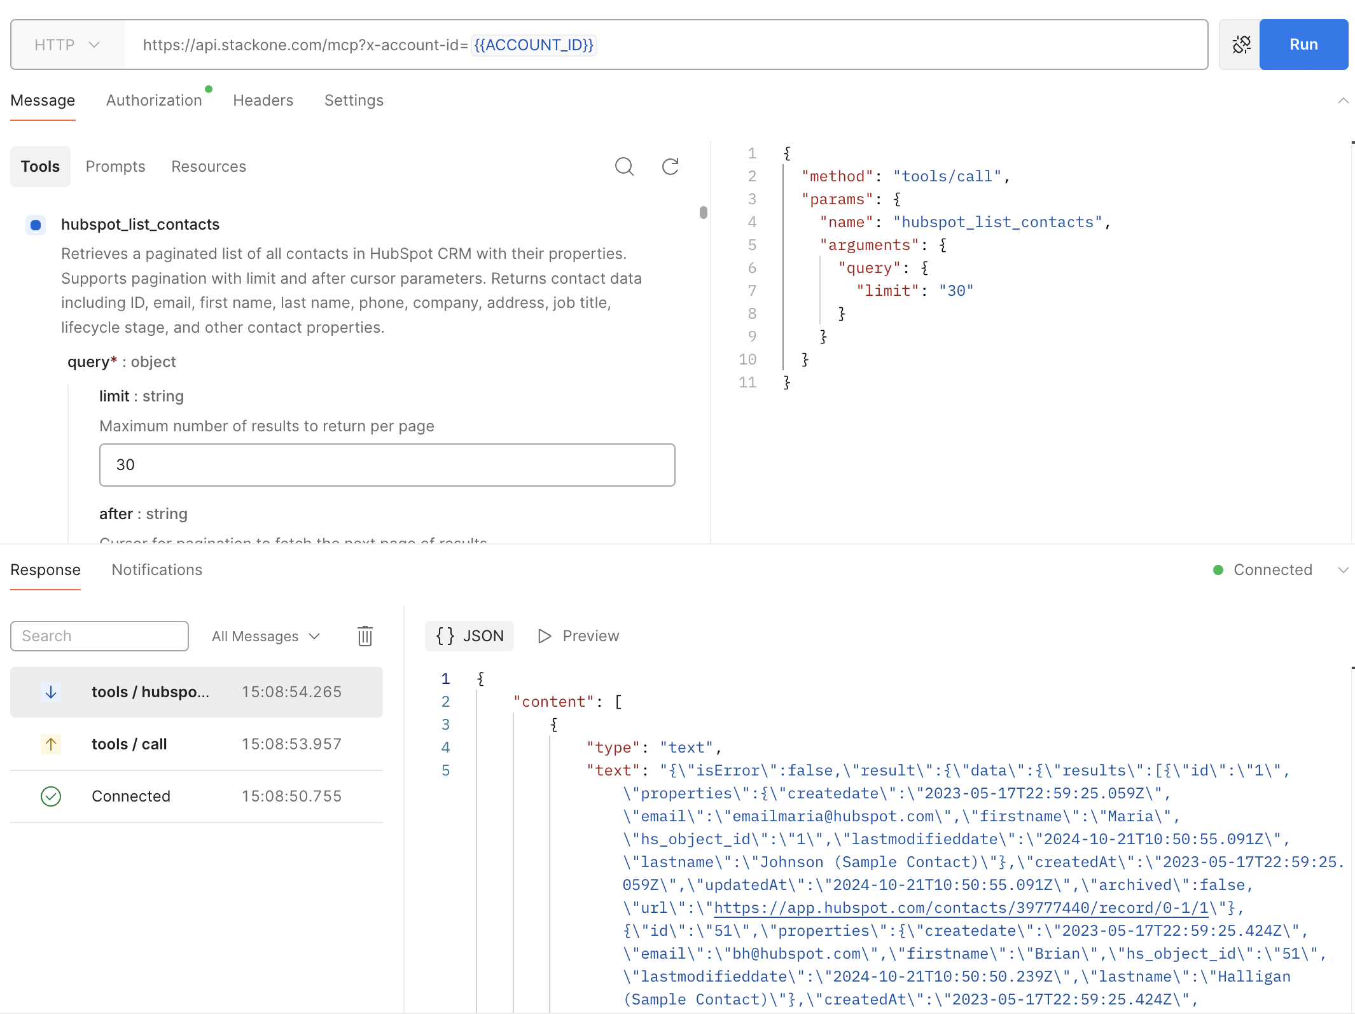Open the downward arrow on hubspot response message
This screenshot has width=1355, height=1014.
[51, 692]
